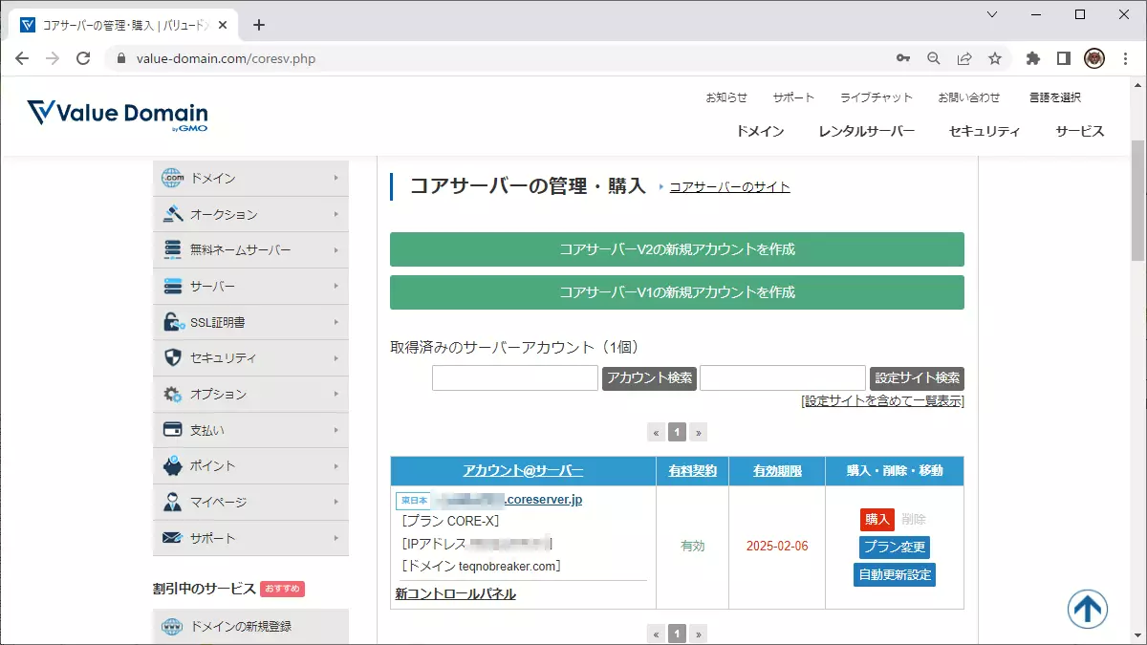Expand the オプション sidebar submenu arrow
The height and width of the screenshot is (645, 1147).
[336, 394]
